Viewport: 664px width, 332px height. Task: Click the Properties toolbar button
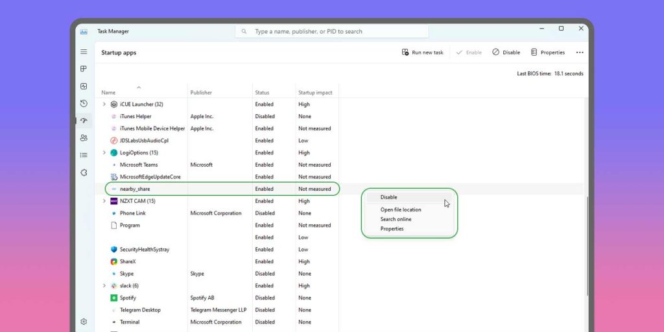[x=547, y=53]
